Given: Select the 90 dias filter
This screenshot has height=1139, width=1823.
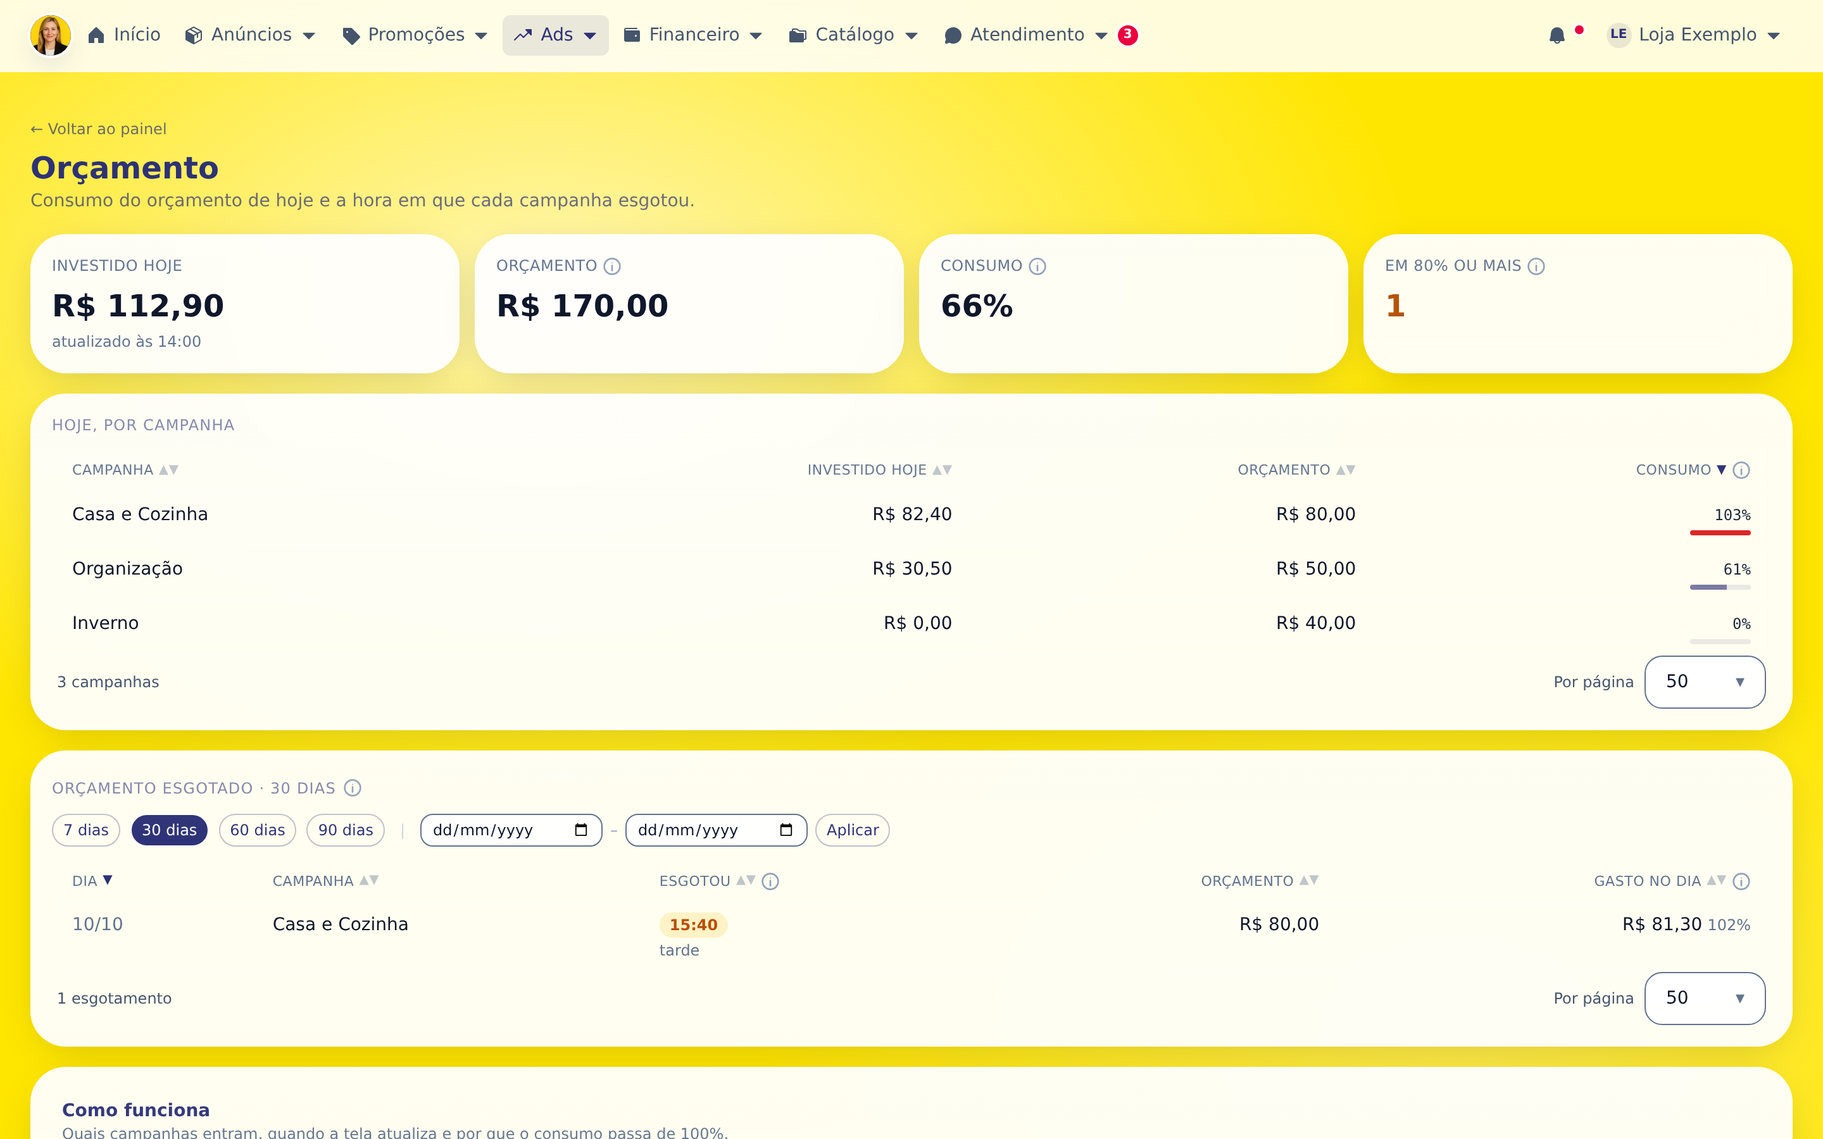Looking at the screenshot, I should pos(346,830).
